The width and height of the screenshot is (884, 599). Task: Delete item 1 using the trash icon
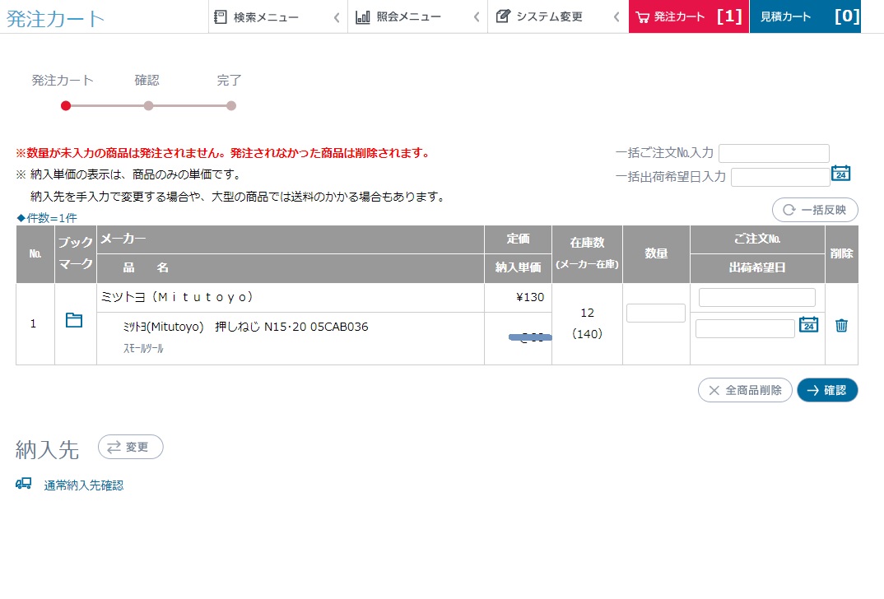pyautogui.click(x=841, y=325)
